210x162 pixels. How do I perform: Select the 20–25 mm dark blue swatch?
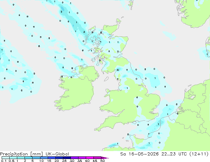click(x=59, y=158)
